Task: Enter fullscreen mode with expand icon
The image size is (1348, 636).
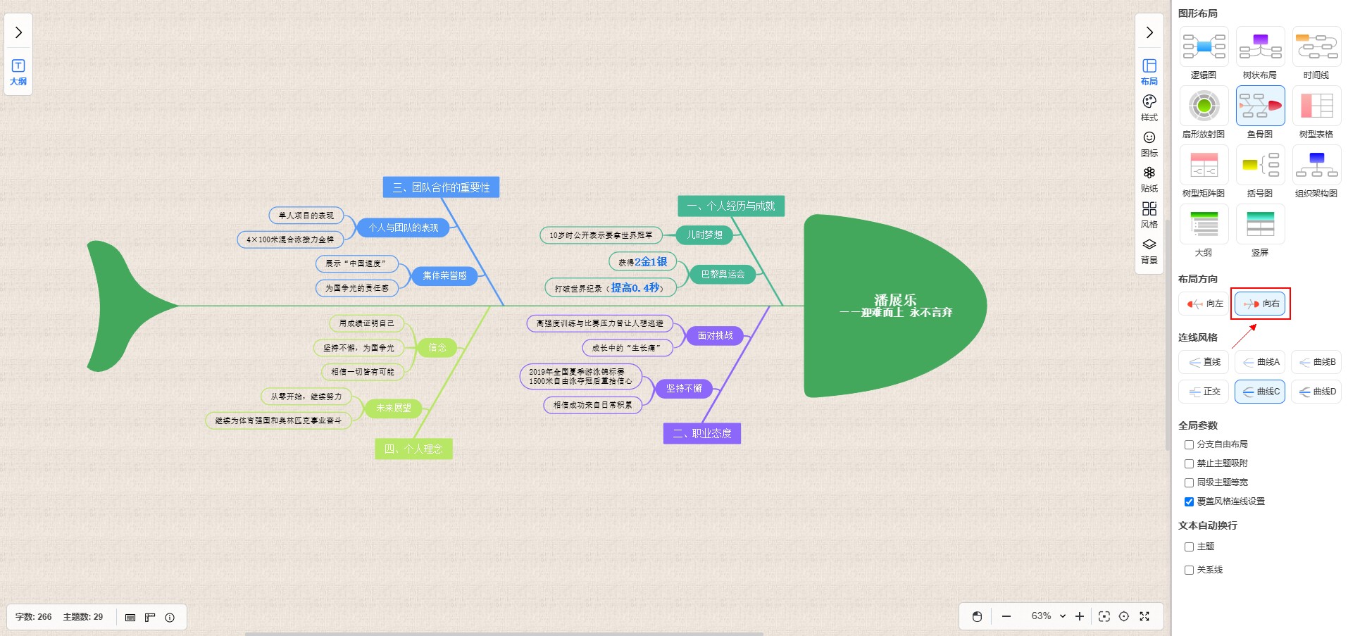Action: pos(1144,616)
